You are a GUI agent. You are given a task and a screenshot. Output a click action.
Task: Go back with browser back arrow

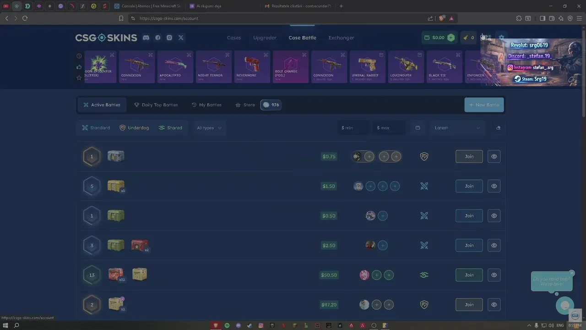(x=6, y=18)
